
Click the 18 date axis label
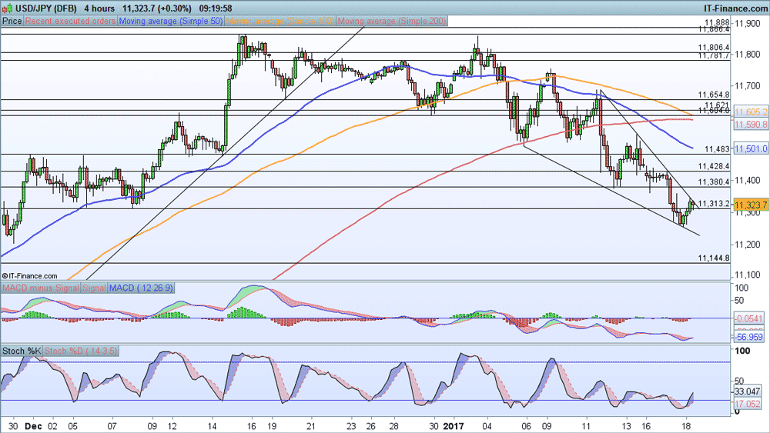click(x=687, y=426)
